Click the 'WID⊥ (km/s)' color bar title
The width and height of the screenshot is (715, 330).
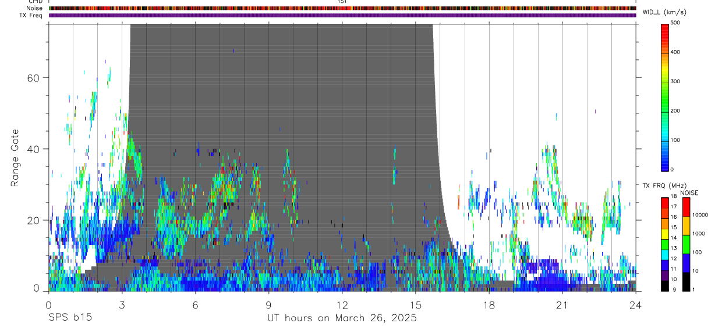coord(664,12)
